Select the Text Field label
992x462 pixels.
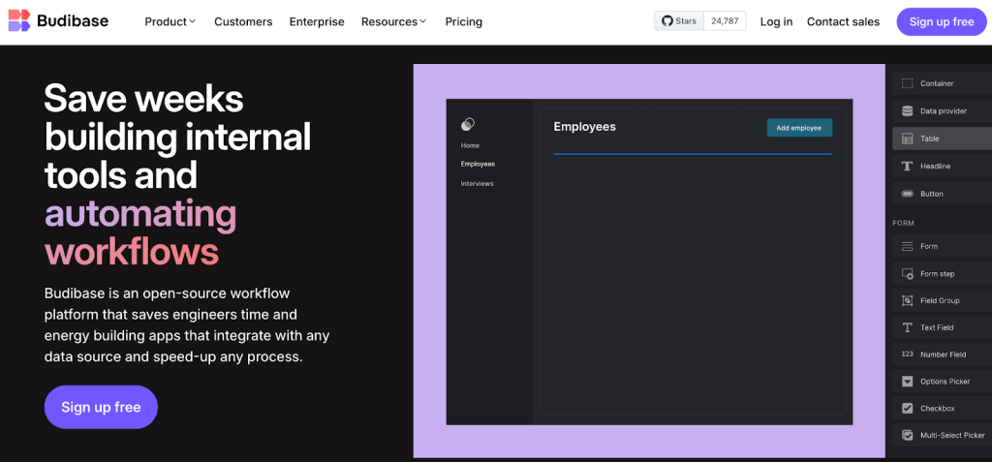tap(937, 327)
